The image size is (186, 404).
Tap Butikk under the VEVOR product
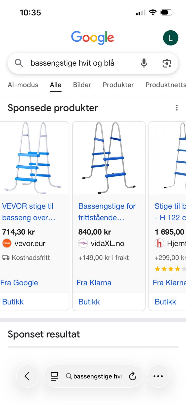click(x=13, y=302)
